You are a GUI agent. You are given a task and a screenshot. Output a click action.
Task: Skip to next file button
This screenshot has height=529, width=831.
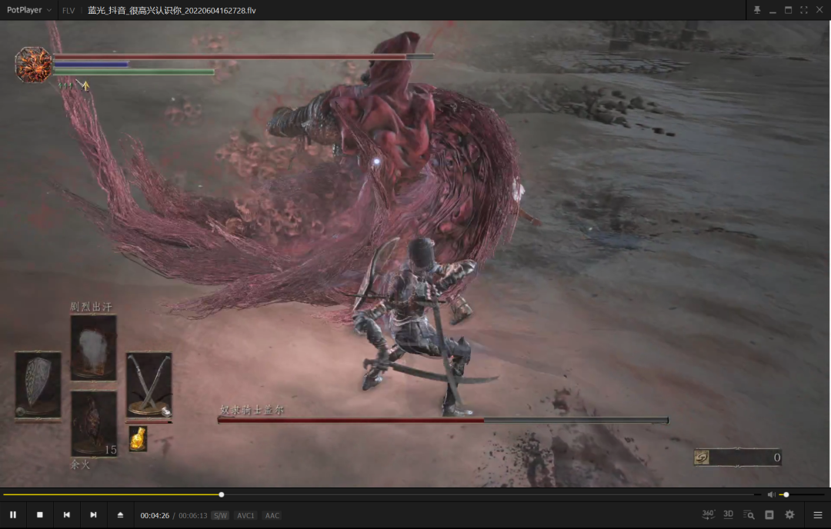93,514
